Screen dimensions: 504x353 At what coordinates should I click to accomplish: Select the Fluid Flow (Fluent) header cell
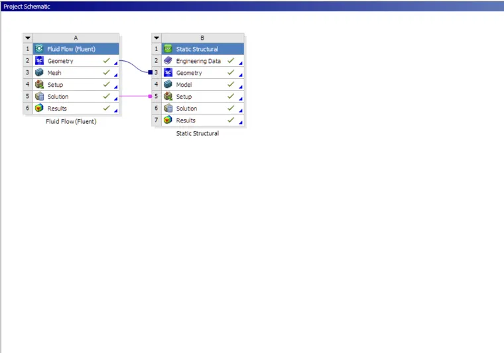pos(76,49)
